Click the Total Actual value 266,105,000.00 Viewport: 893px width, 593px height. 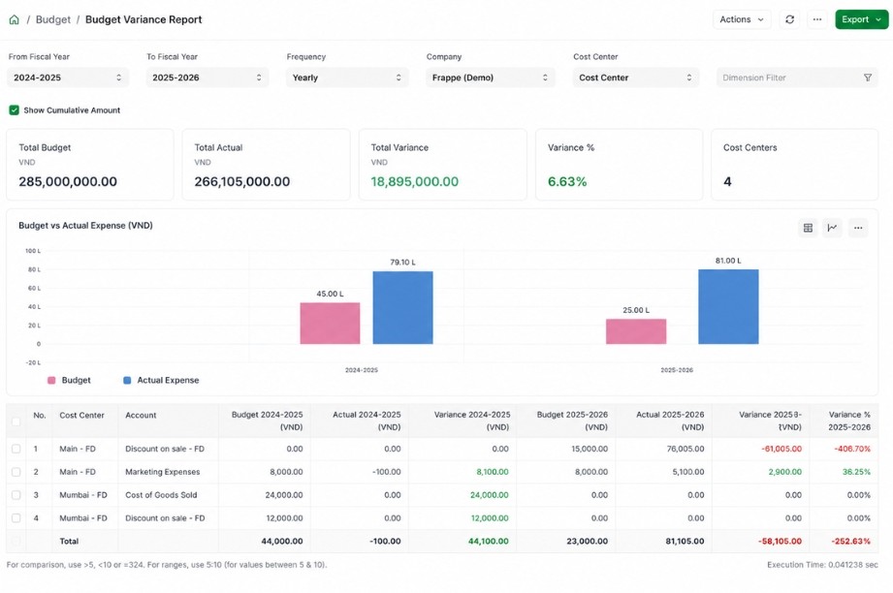coord(242,181)
